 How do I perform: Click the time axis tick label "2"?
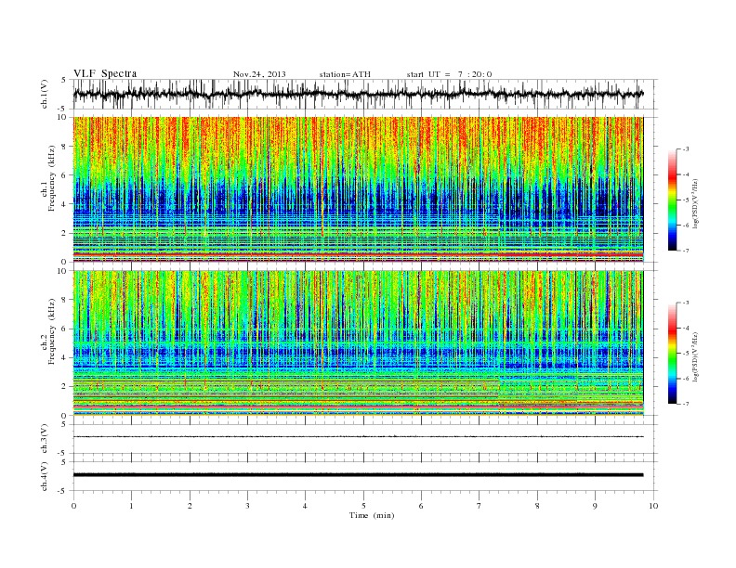point(190,506)
